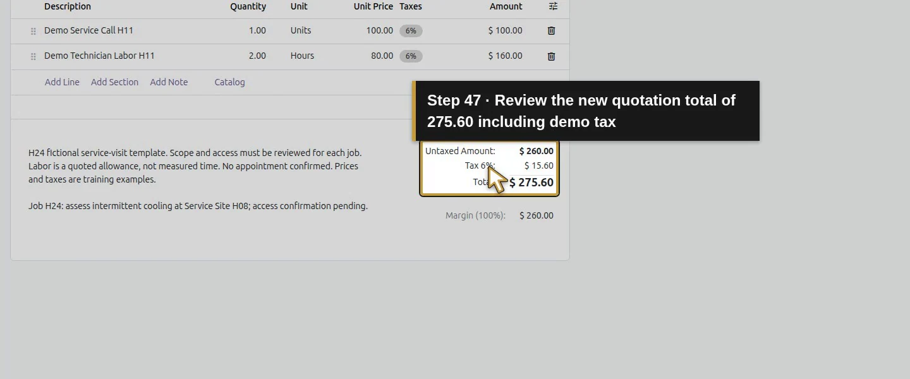Click the Untaxed Amount $ 260.00 value

pyautogui.click(x=536, y=151)
